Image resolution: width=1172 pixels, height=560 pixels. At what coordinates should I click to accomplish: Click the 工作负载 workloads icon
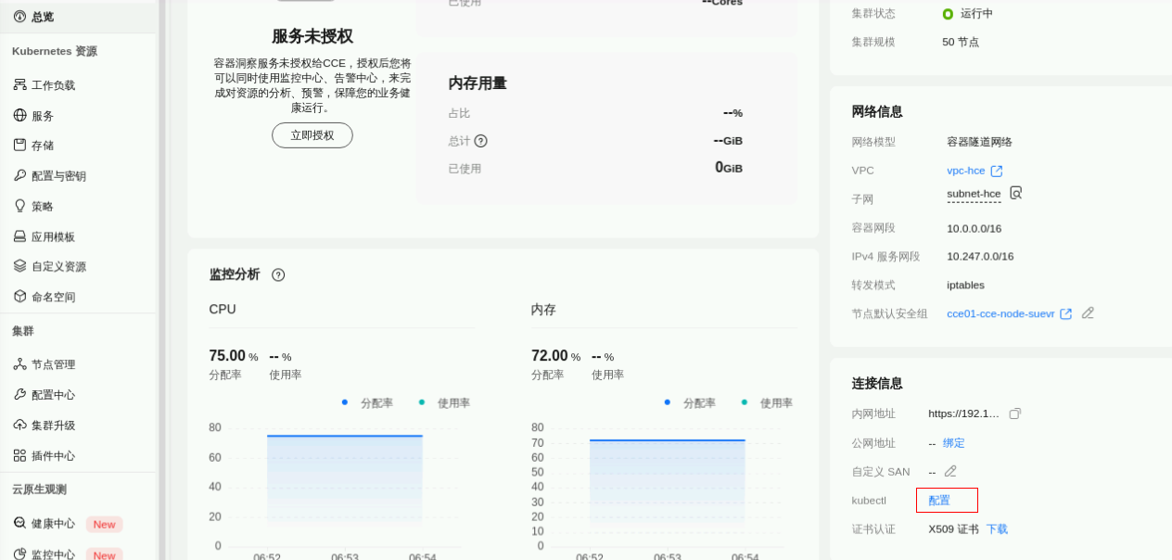(x=19, y=84)
